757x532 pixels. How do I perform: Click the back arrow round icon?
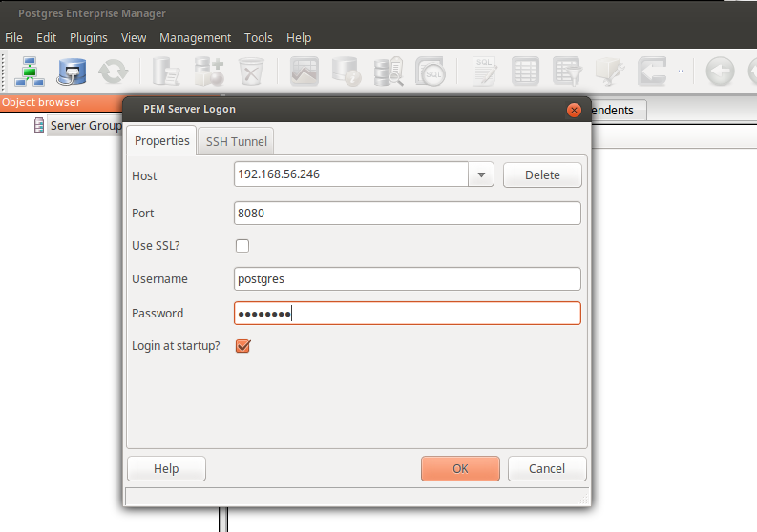(720, 72)
